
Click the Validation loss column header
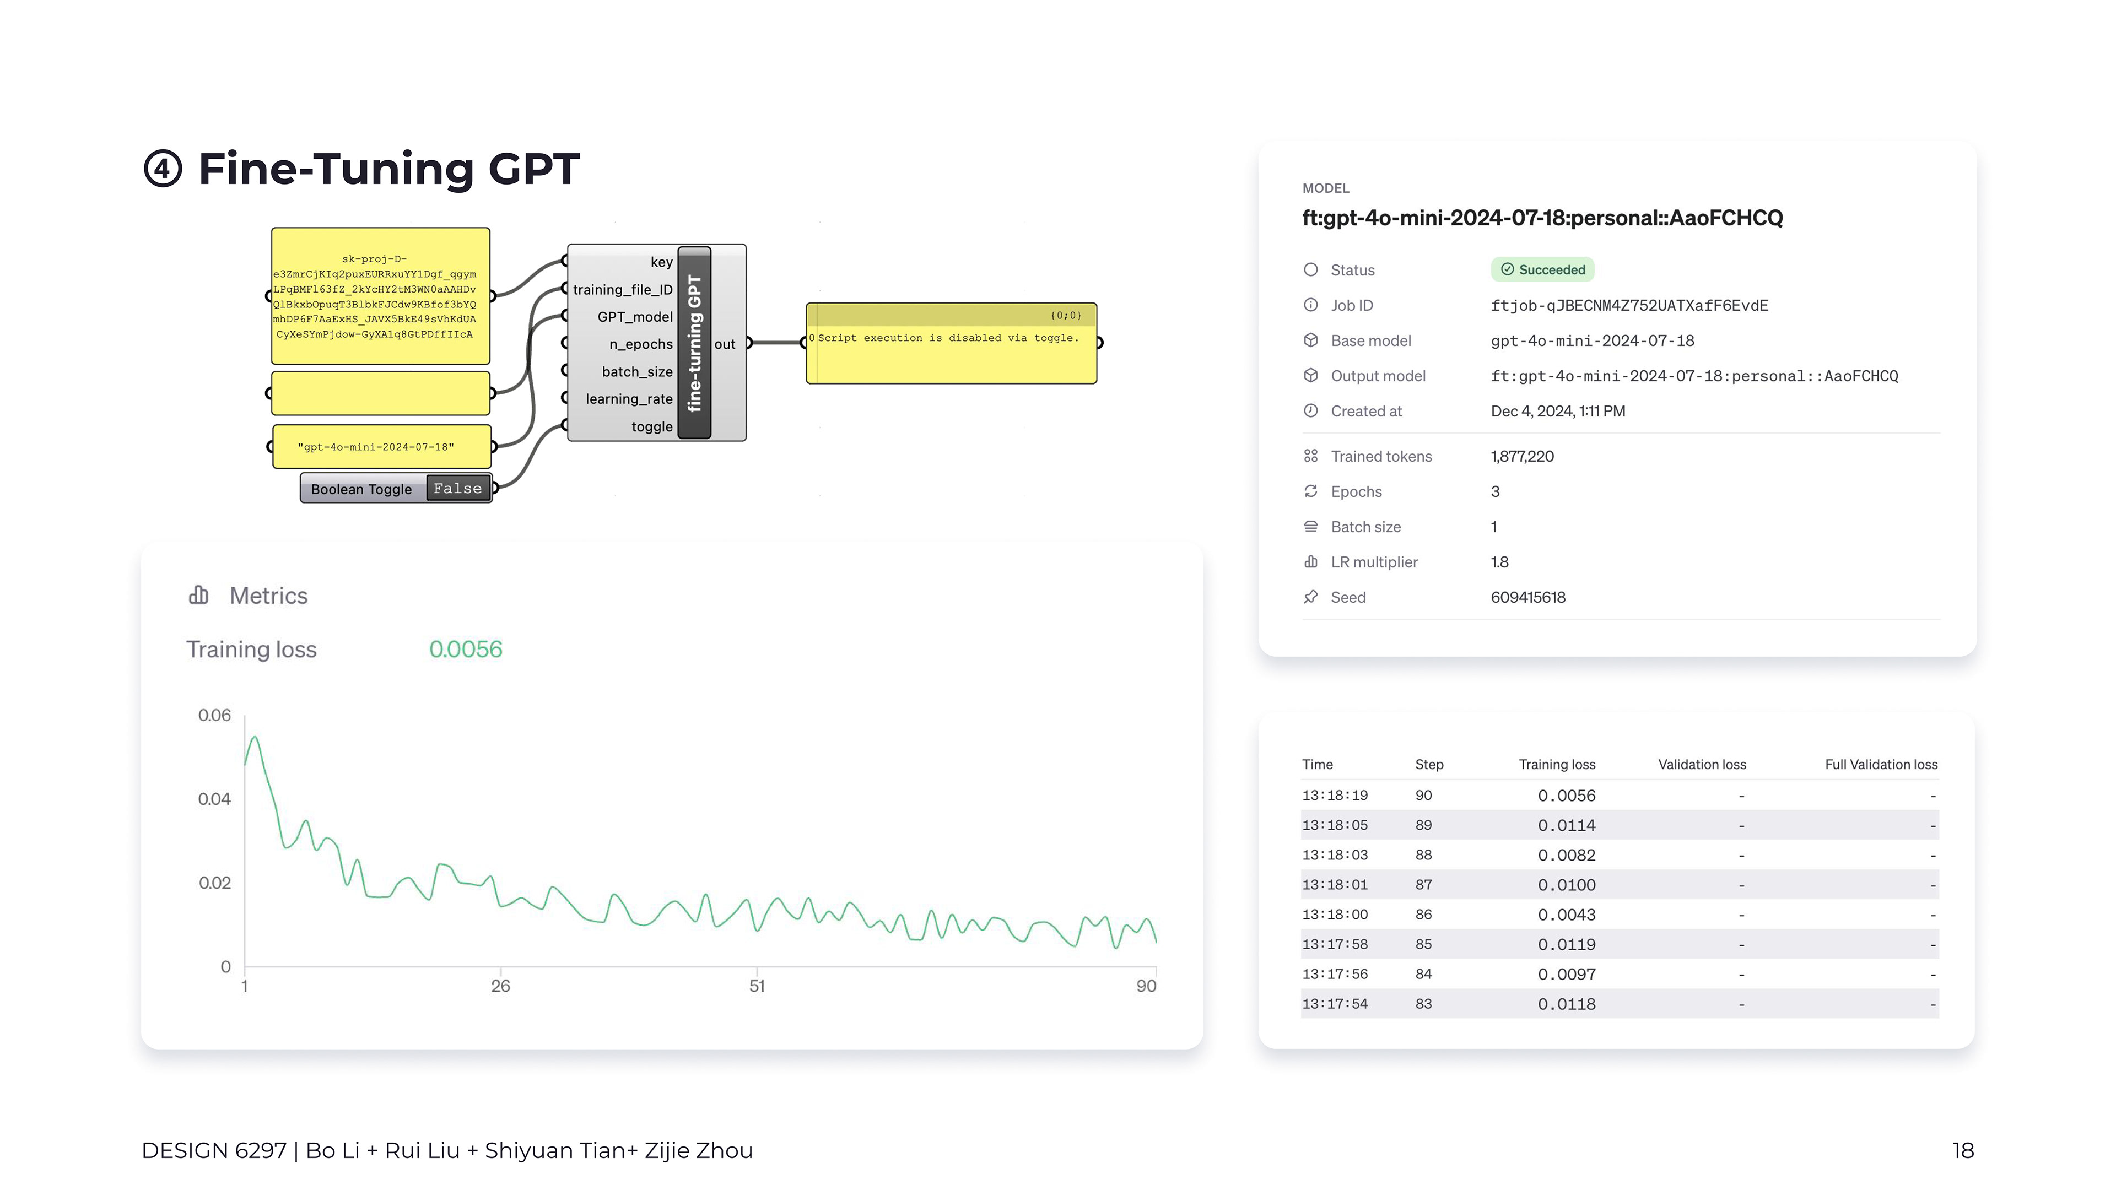[x=1702, y=764]
